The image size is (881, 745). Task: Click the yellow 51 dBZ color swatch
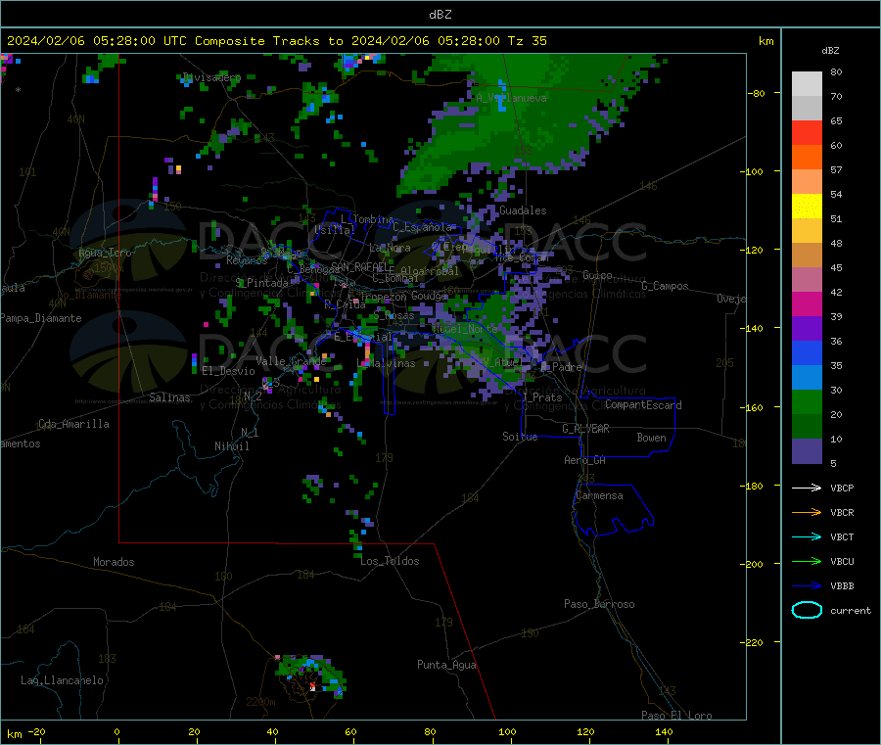pyautogui.click(x=807, y=207)
